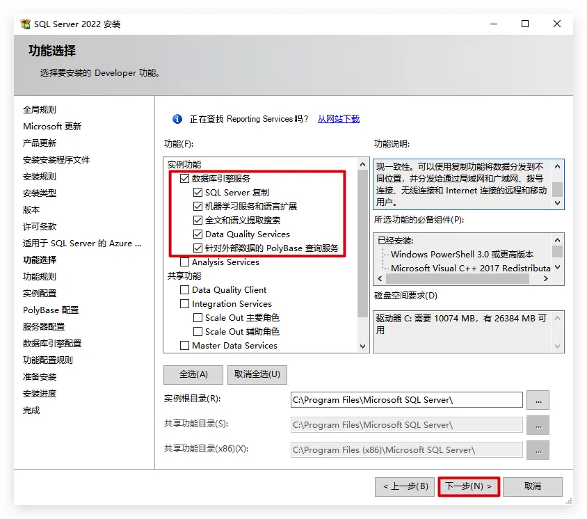Check Scale Out 主要角色 checkbox
The width and height of the screenshot is (587, 519).
(x=198, y=317)
